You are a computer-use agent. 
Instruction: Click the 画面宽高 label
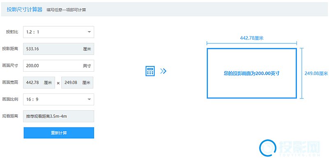(10, 82)
